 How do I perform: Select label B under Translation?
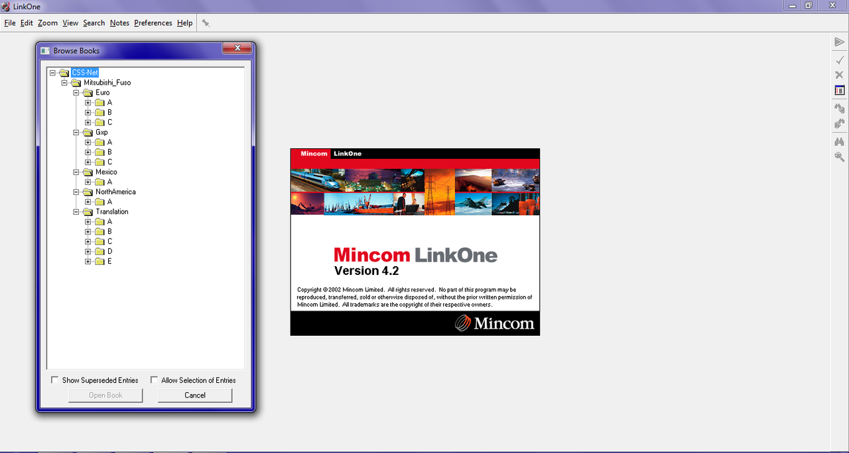[109, 232]
